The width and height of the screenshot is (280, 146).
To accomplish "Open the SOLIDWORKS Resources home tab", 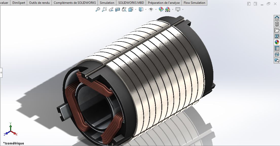I will [277, 18].
